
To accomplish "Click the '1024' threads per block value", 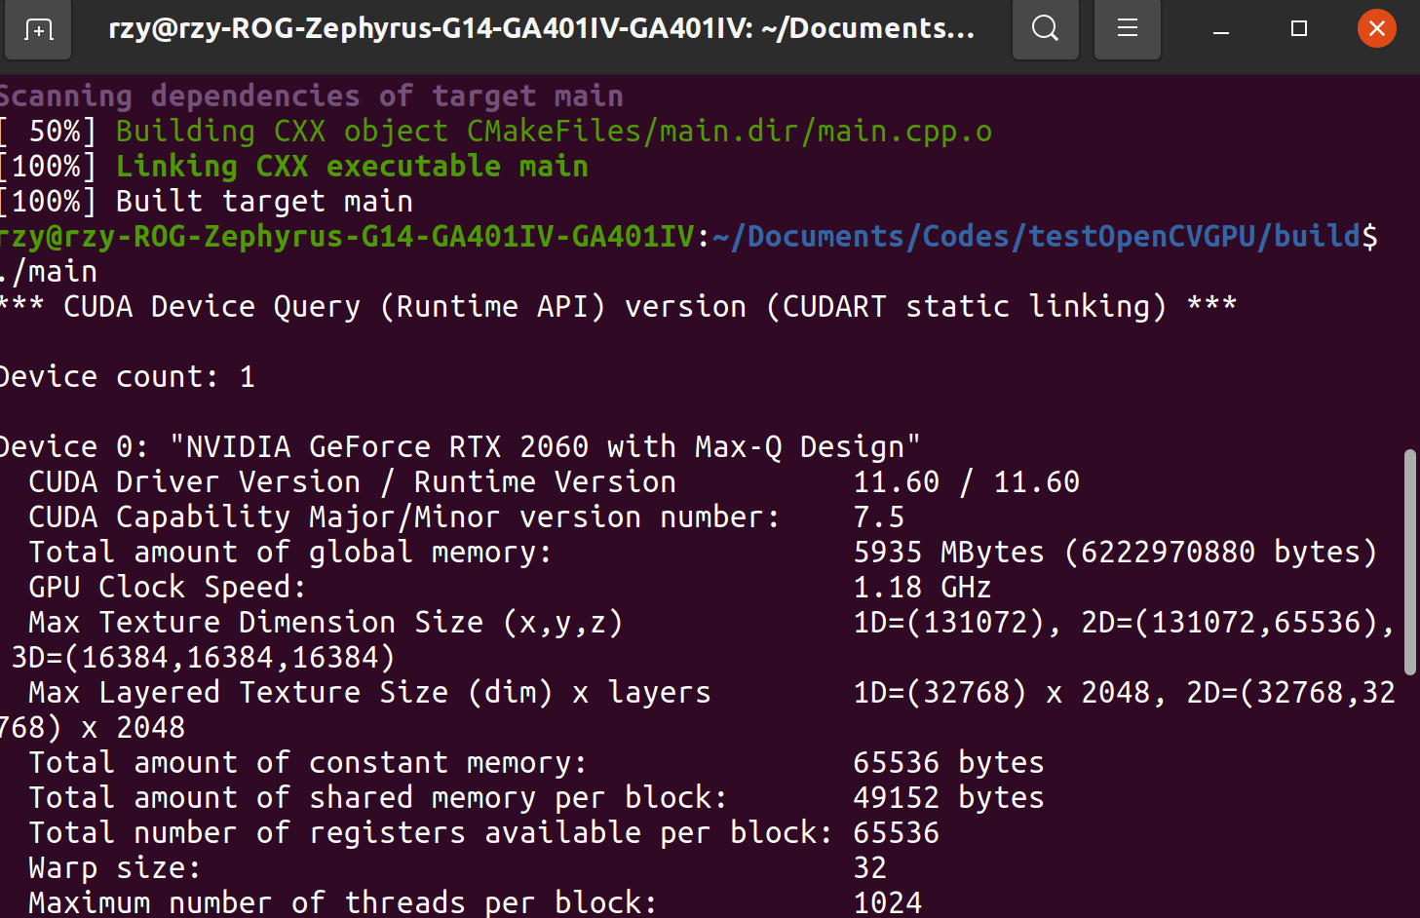I will (888, 902).
